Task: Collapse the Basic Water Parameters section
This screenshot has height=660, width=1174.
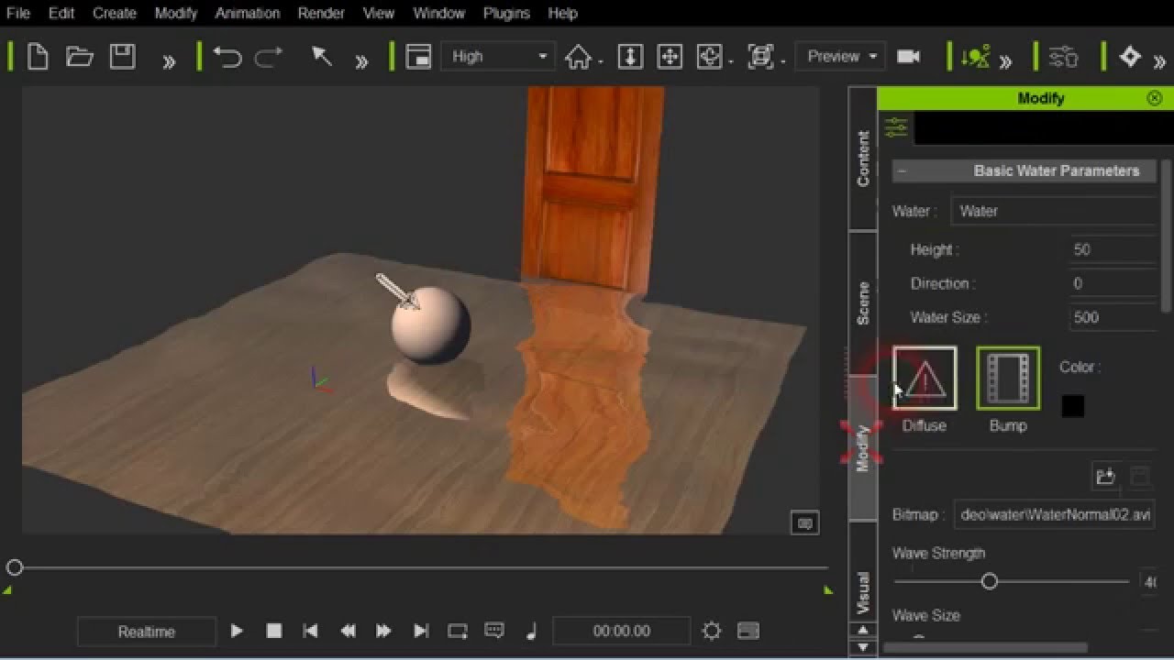Action: click(x=902, y=171)
